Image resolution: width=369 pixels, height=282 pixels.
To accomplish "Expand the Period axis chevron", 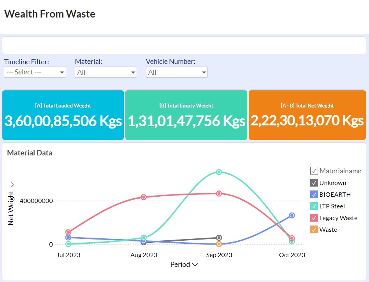I will pos(195,265).
